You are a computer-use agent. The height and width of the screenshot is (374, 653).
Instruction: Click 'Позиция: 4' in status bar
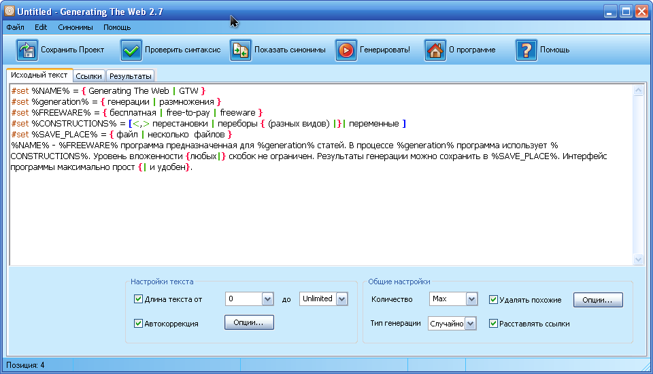point(25,365)
